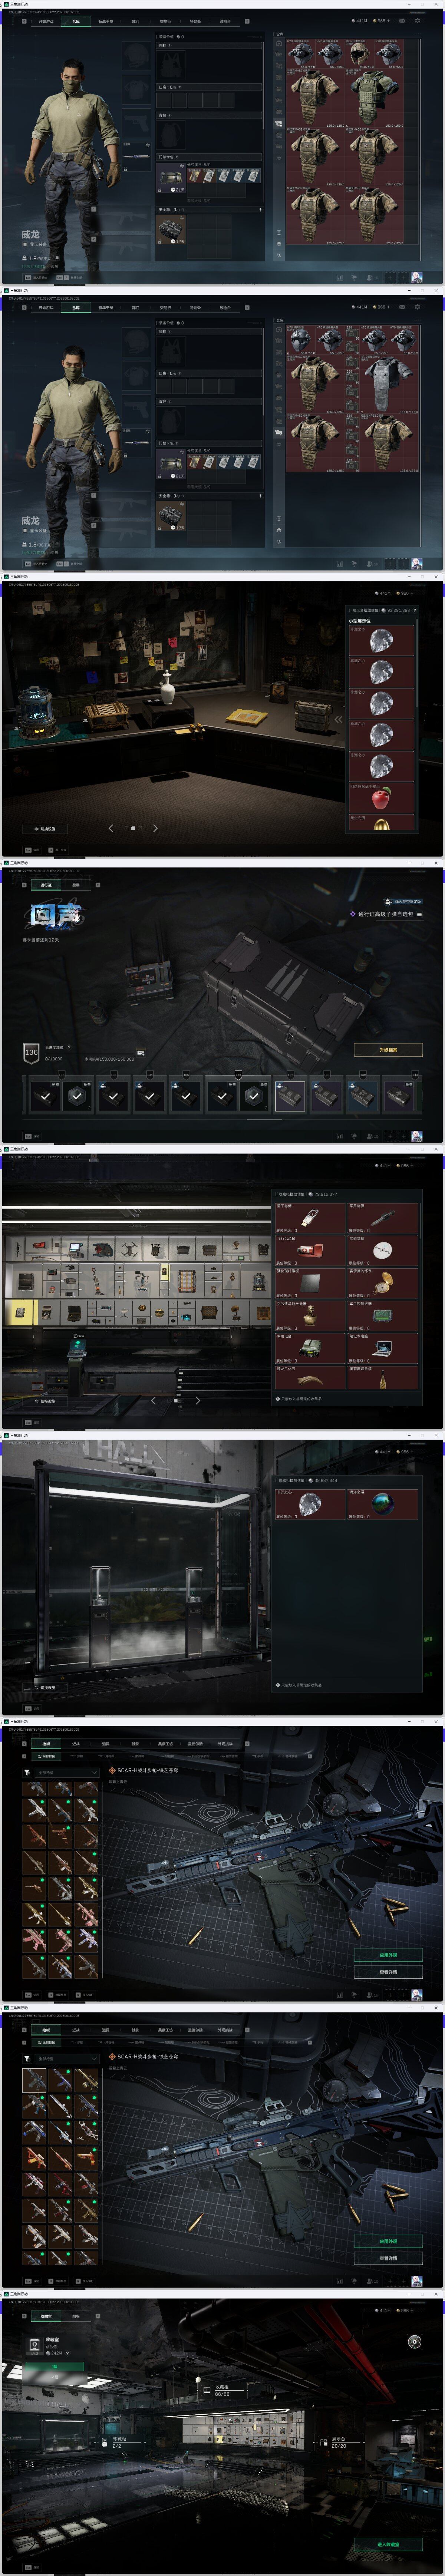Collapse side panel with double chevron

pos(338,719)
